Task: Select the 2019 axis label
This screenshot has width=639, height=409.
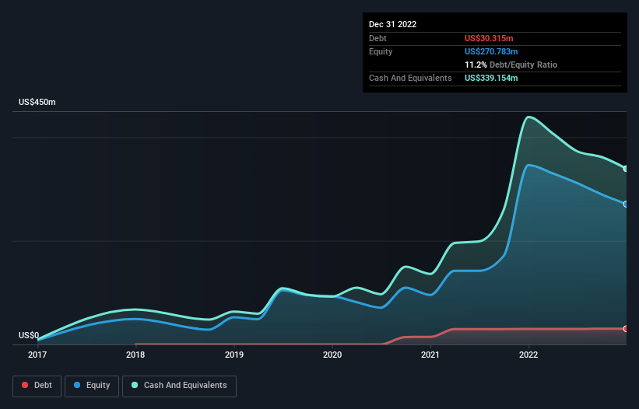Action: click(234, 355)
